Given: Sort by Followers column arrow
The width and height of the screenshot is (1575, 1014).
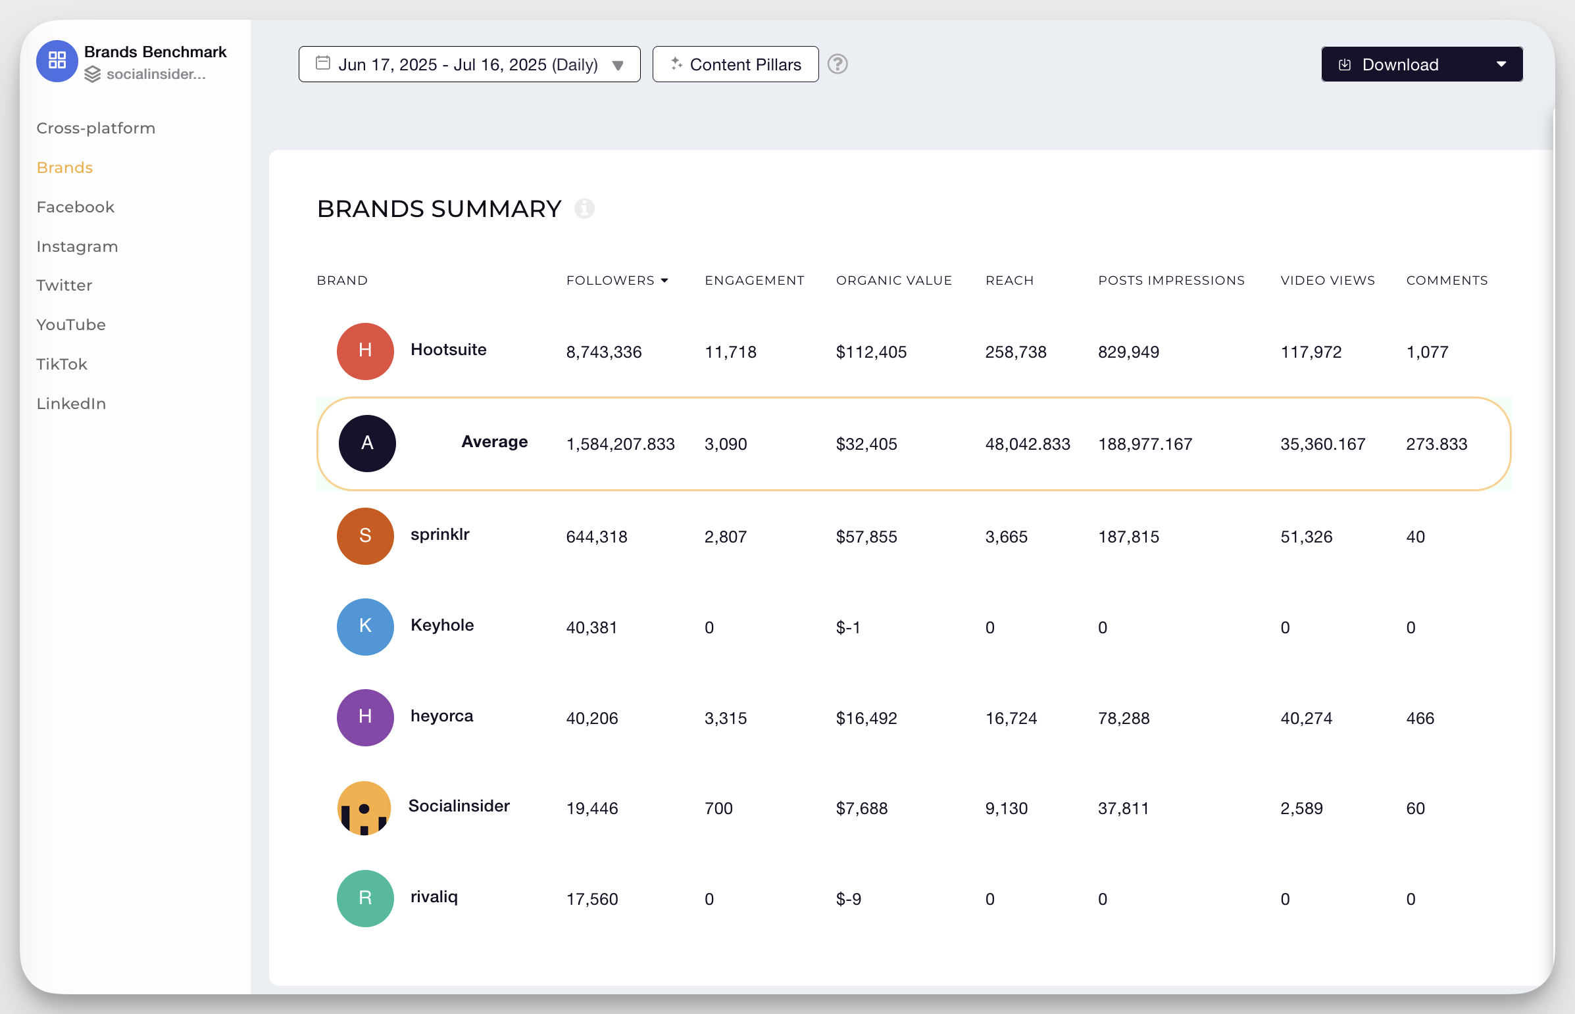Looking at the screenshot, I should point(664,281).
